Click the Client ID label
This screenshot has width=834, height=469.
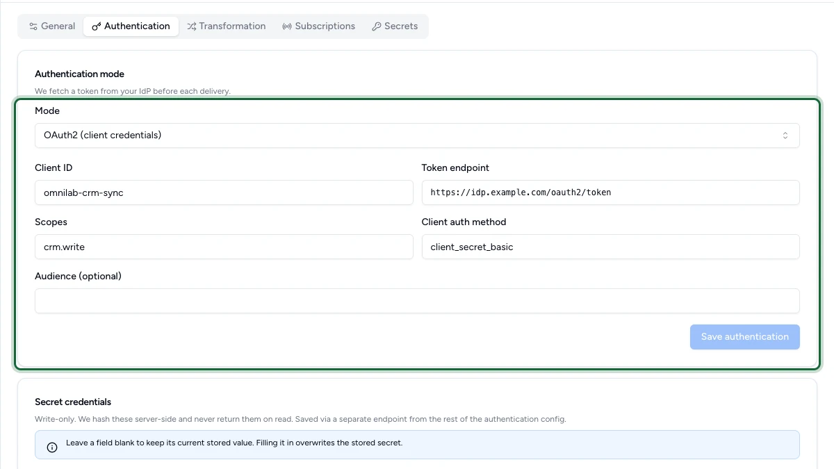click(x=54, y=167)
